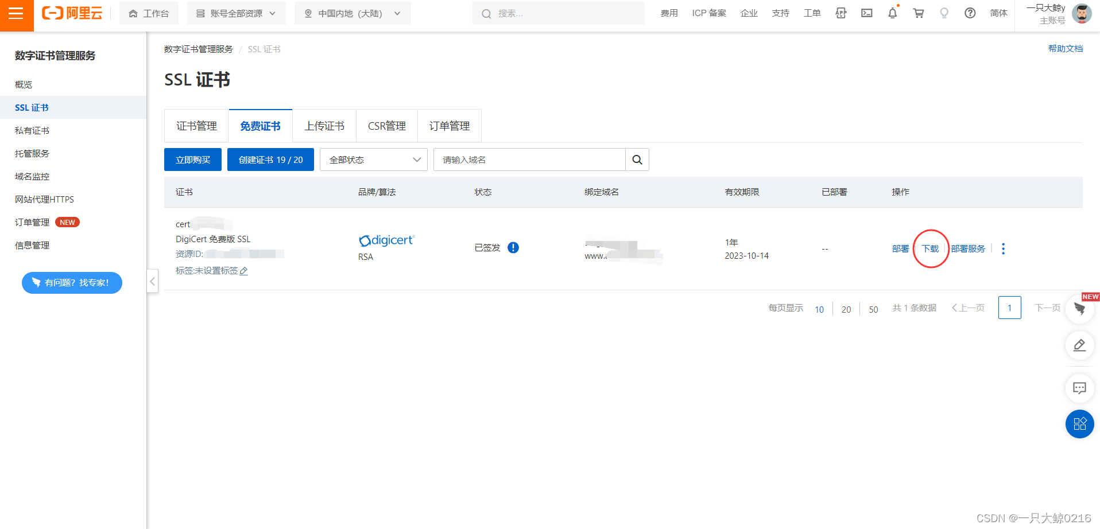Open the three-dot more actions menu
The height and width of the screenshot is (529, 1100).
(1003, 248)
